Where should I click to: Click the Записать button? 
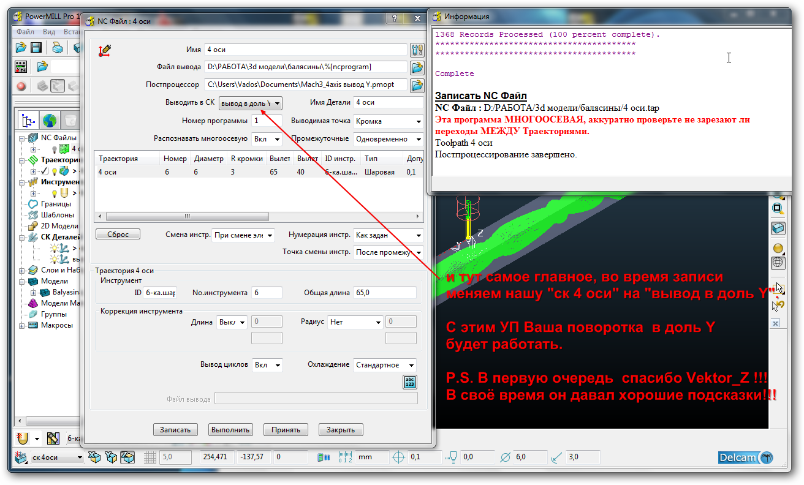(x=176, y=430)
